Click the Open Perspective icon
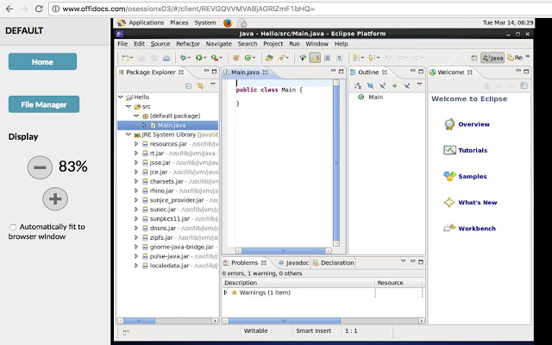552x345 pixels. (x=474, y=58)
